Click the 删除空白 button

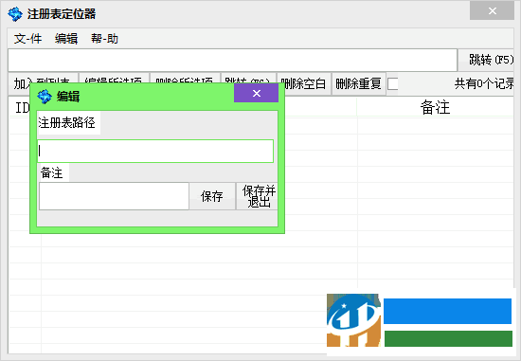tap(304, 83)
